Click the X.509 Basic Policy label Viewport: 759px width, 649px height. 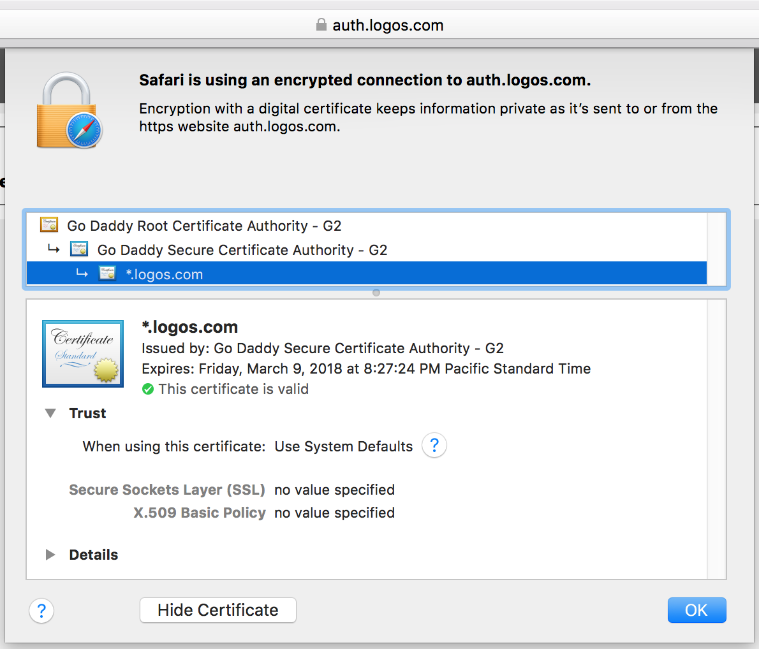tap(200, 513)
